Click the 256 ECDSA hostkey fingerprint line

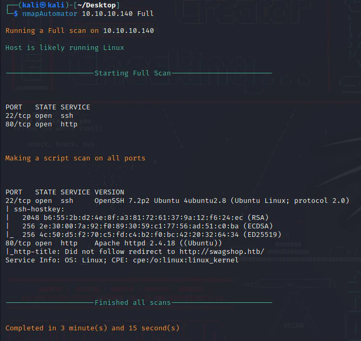pyautogui.click(x=148, y=226)
